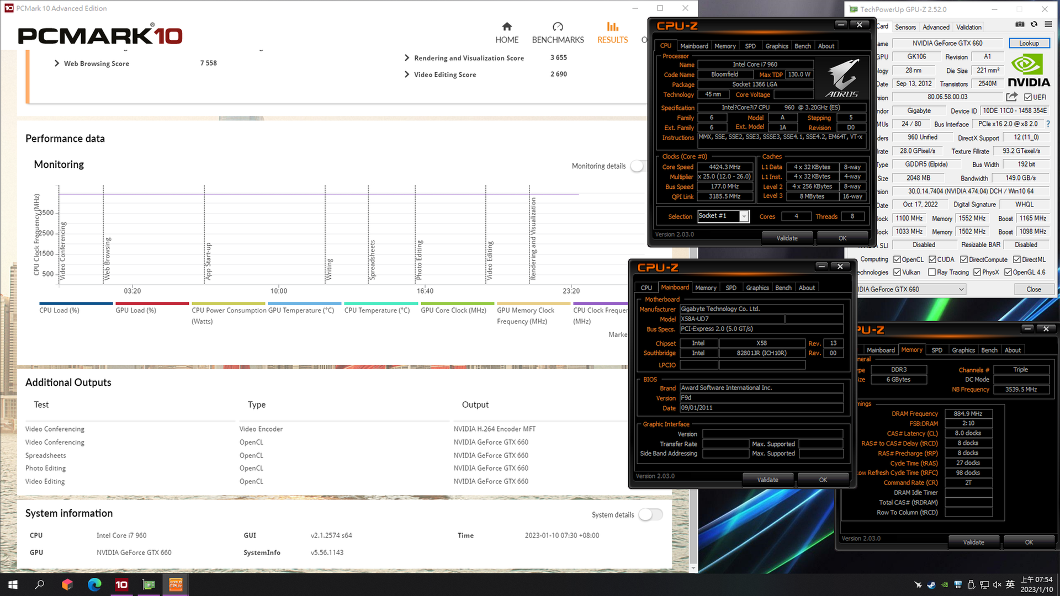Image resolution: width=1060 pixels, height=596 pixels.
Task: Toggle the OpenCL checkbox in GPU-Z
Action: [897, 259]
